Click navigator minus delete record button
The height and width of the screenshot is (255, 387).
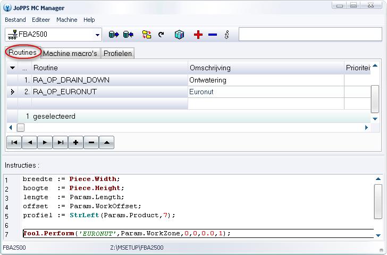(x=91, y=142)
